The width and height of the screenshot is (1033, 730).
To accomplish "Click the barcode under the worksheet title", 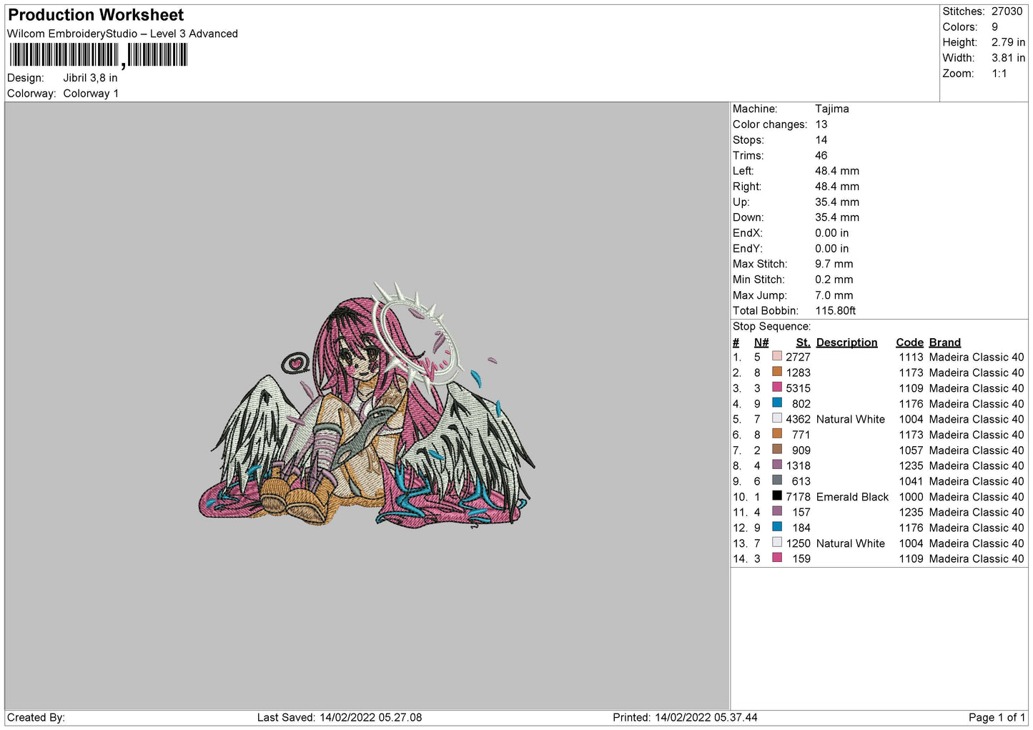I will (98, 55).
